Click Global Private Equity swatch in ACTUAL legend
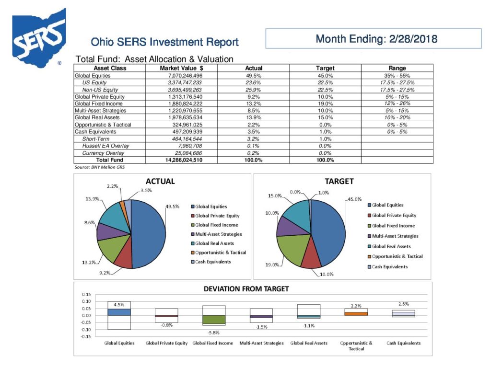491x368 pixels. [x=192, y=216]
